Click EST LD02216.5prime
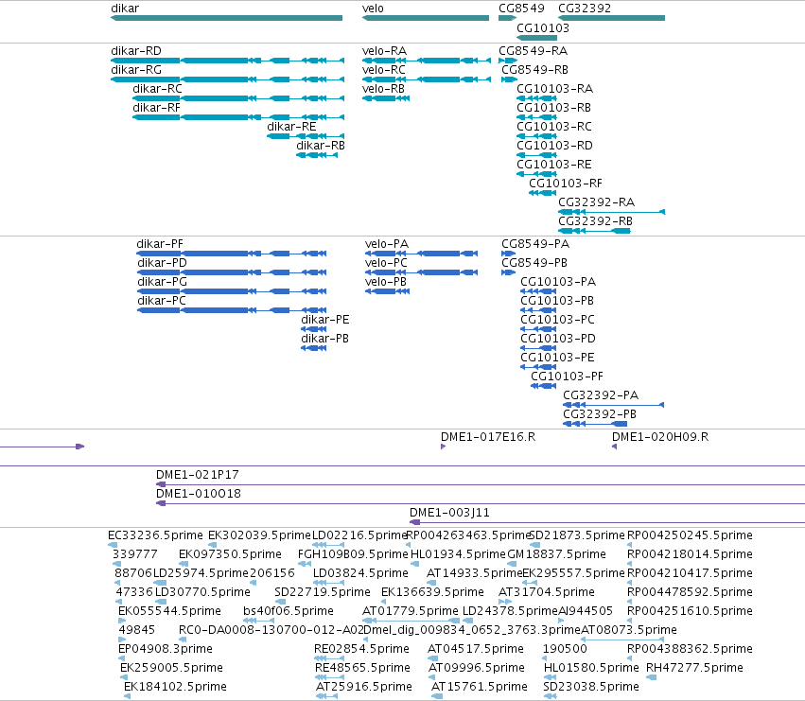This screenshot has height=701, width=805. tap(328, 545)
